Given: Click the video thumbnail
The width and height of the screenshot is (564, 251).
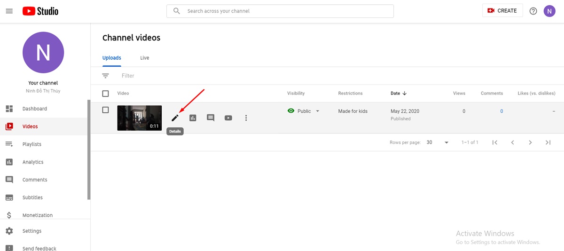Looking at the screenshot, I should pyautogui.click(x=139, y=118).
